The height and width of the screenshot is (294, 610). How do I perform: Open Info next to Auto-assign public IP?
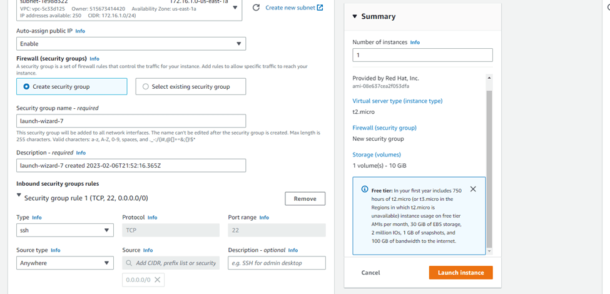point(80,31)
